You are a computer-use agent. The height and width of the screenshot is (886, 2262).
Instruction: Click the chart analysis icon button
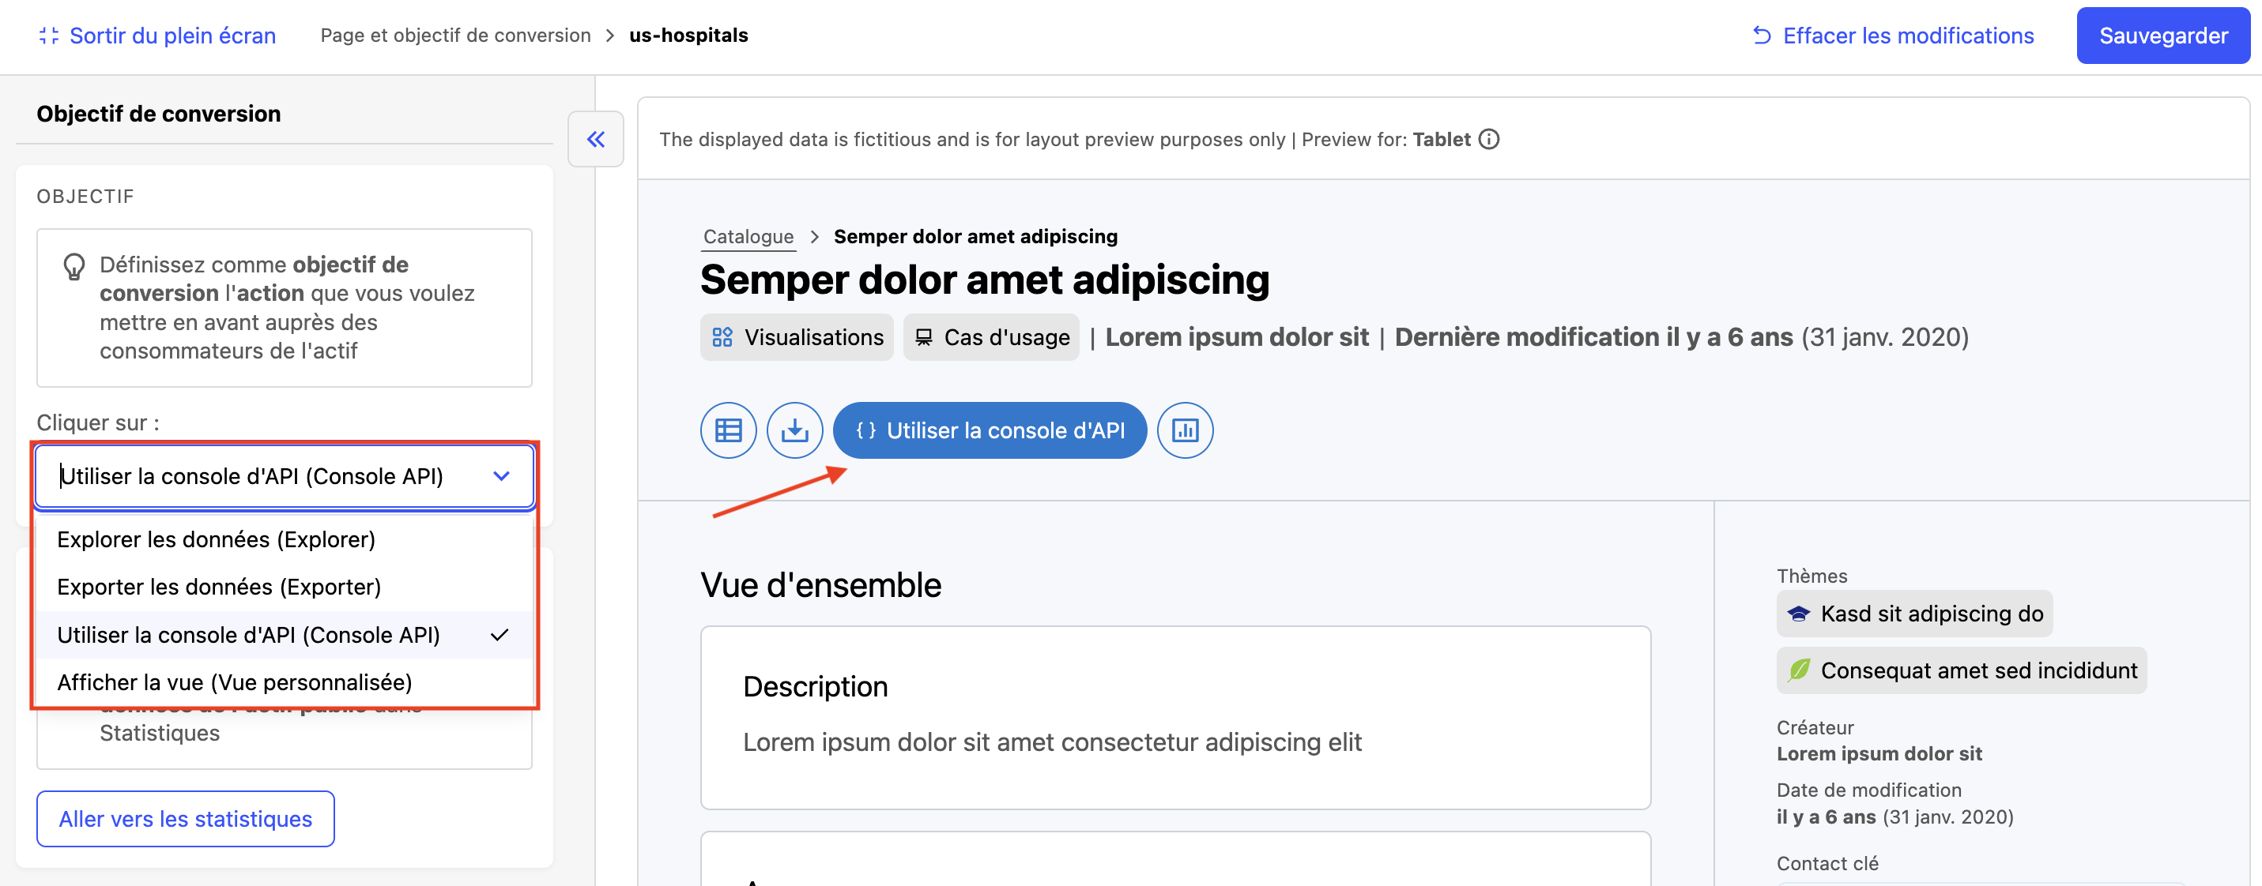1185,430
